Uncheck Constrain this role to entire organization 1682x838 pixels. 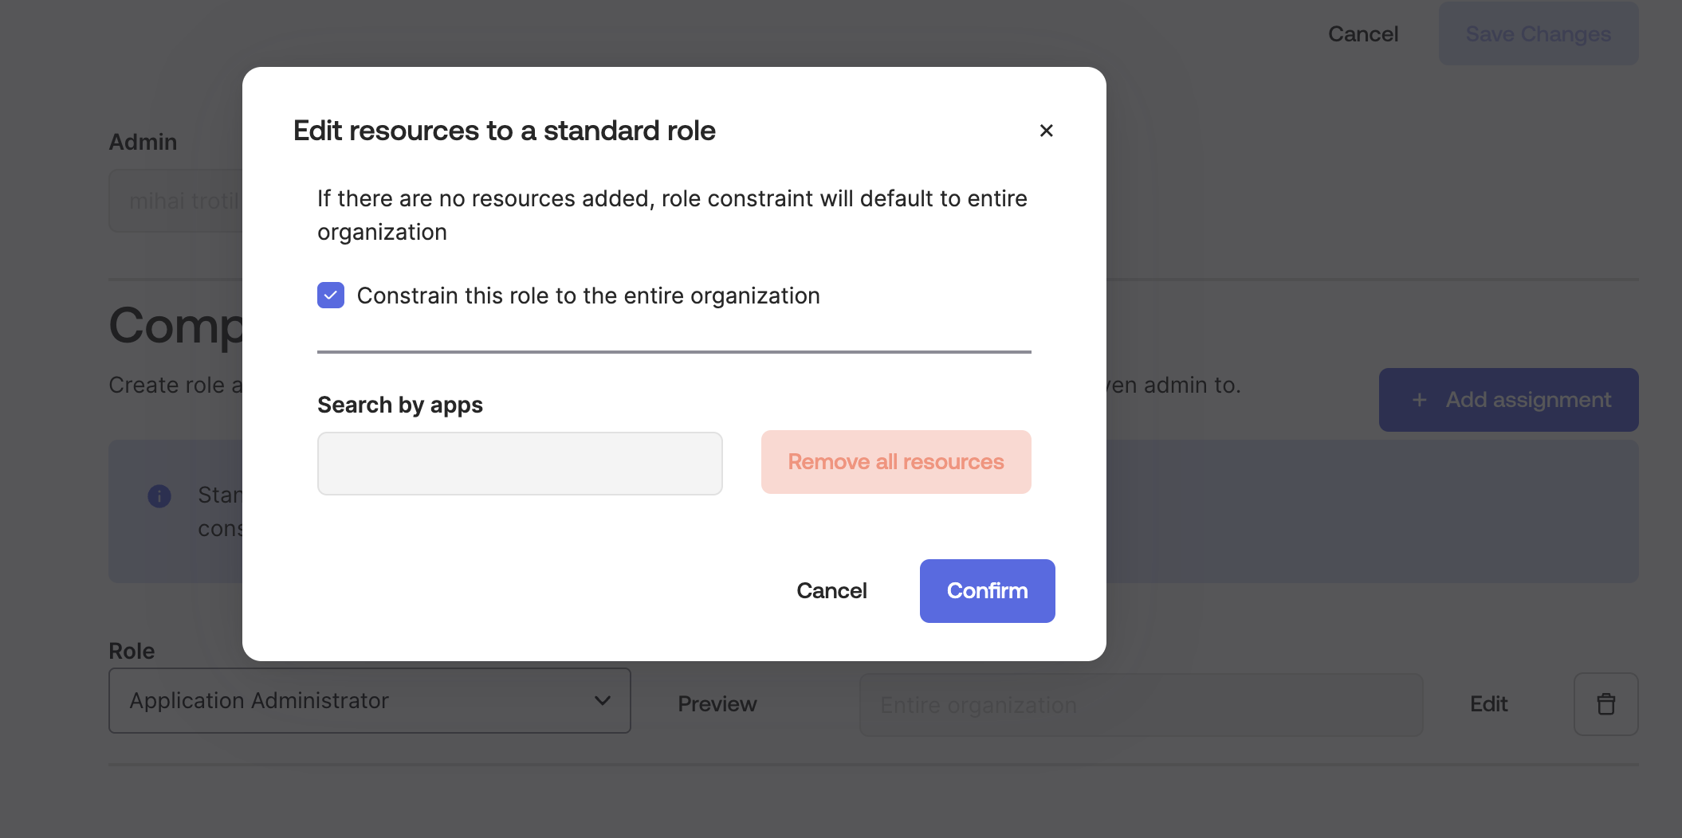(x=331, y=296)
